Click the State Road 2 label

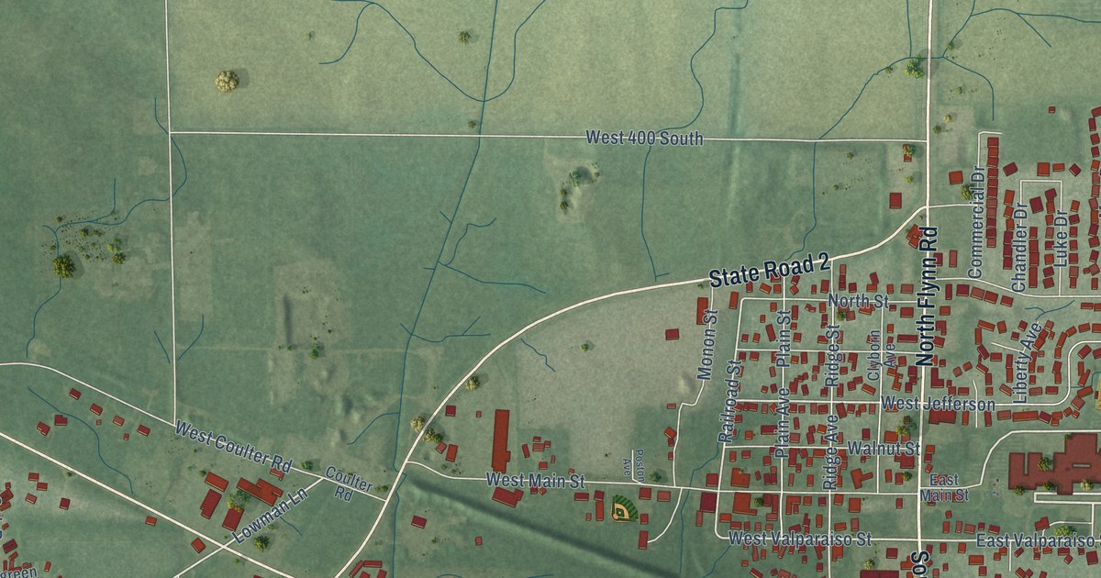click(769, 271)
